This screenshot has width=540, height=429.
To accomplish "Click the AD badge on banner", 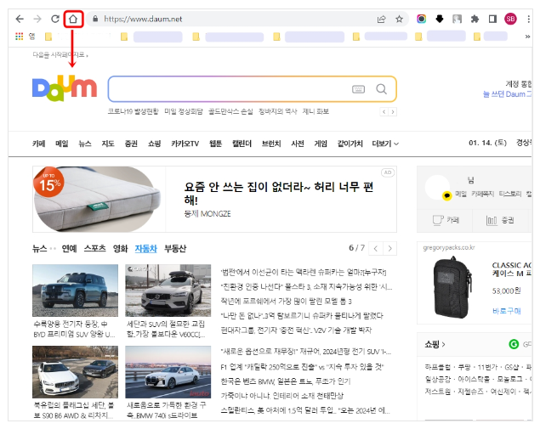I will pyautogui.click(x=388, y=172).
